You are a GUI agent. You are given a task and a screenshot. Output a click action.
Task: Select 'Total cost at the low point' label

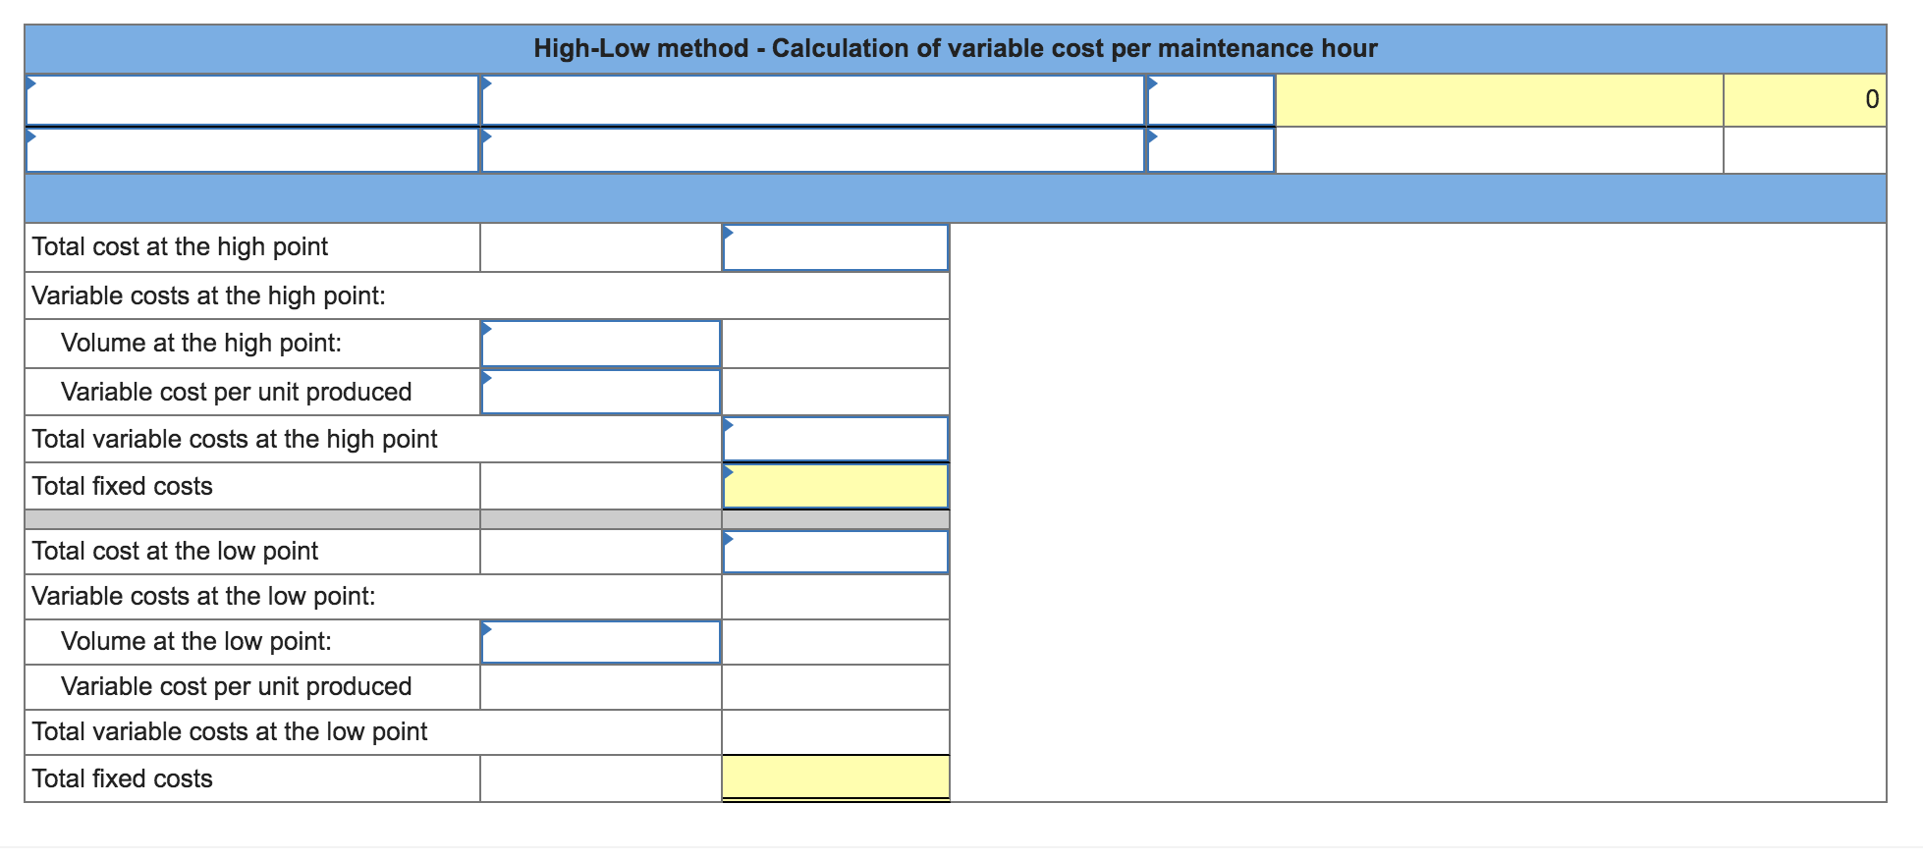tap(176, 551)
